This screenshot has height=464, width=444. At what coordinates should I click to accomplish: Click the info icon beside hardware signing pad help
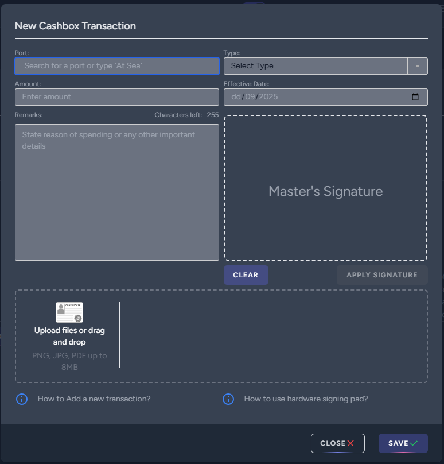click(x=228, y=399)
